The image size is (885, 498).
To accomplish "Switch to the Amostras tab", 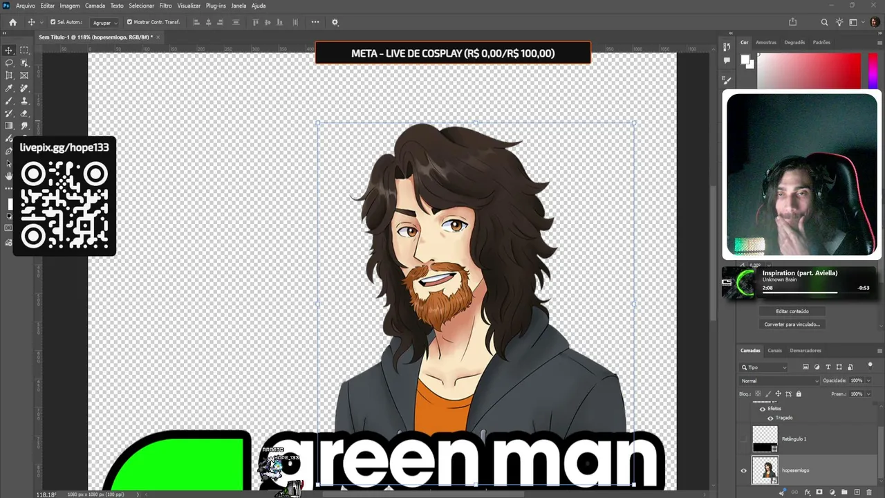I will [x=766, y=42].
